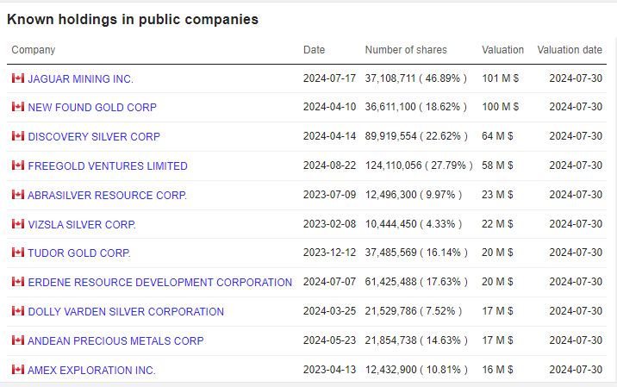The image size is (617, 387).
Task: Open the JAGUAR MINING INC. link
Action: pos(81,78)
